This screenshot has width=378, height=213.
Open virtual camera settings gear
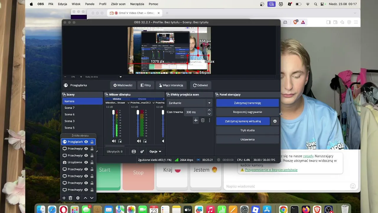point(275,121)
